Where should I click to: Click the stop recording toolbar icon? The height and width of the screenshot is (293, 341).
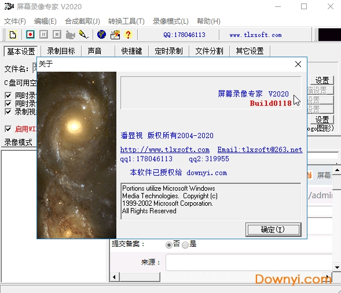click(x=57, y=35)
